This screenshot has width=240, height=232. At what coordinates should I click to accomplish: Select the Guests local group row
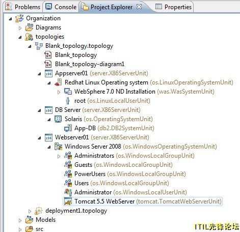pyautogui.click(x=123, y=165)
